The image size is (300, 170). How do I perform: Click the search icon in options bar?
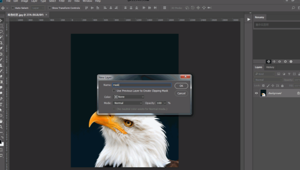(293, 8)
